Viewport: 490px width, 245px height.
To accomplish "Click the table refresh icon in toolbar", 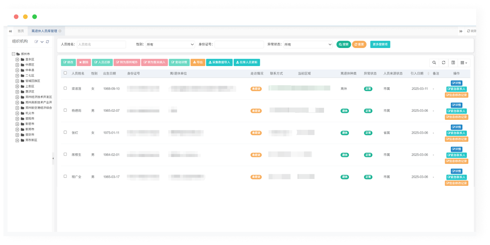I will (443, 63).
